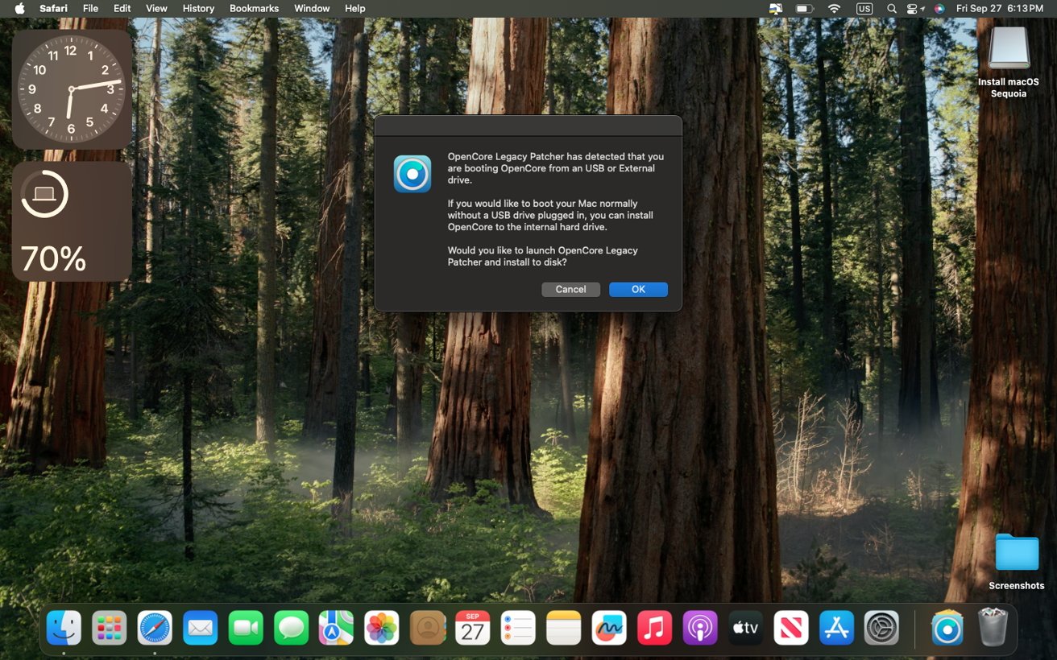This screenshot has height=660, width=1057.
Task: Open Safari from the Dock
Action: point(155,628)
